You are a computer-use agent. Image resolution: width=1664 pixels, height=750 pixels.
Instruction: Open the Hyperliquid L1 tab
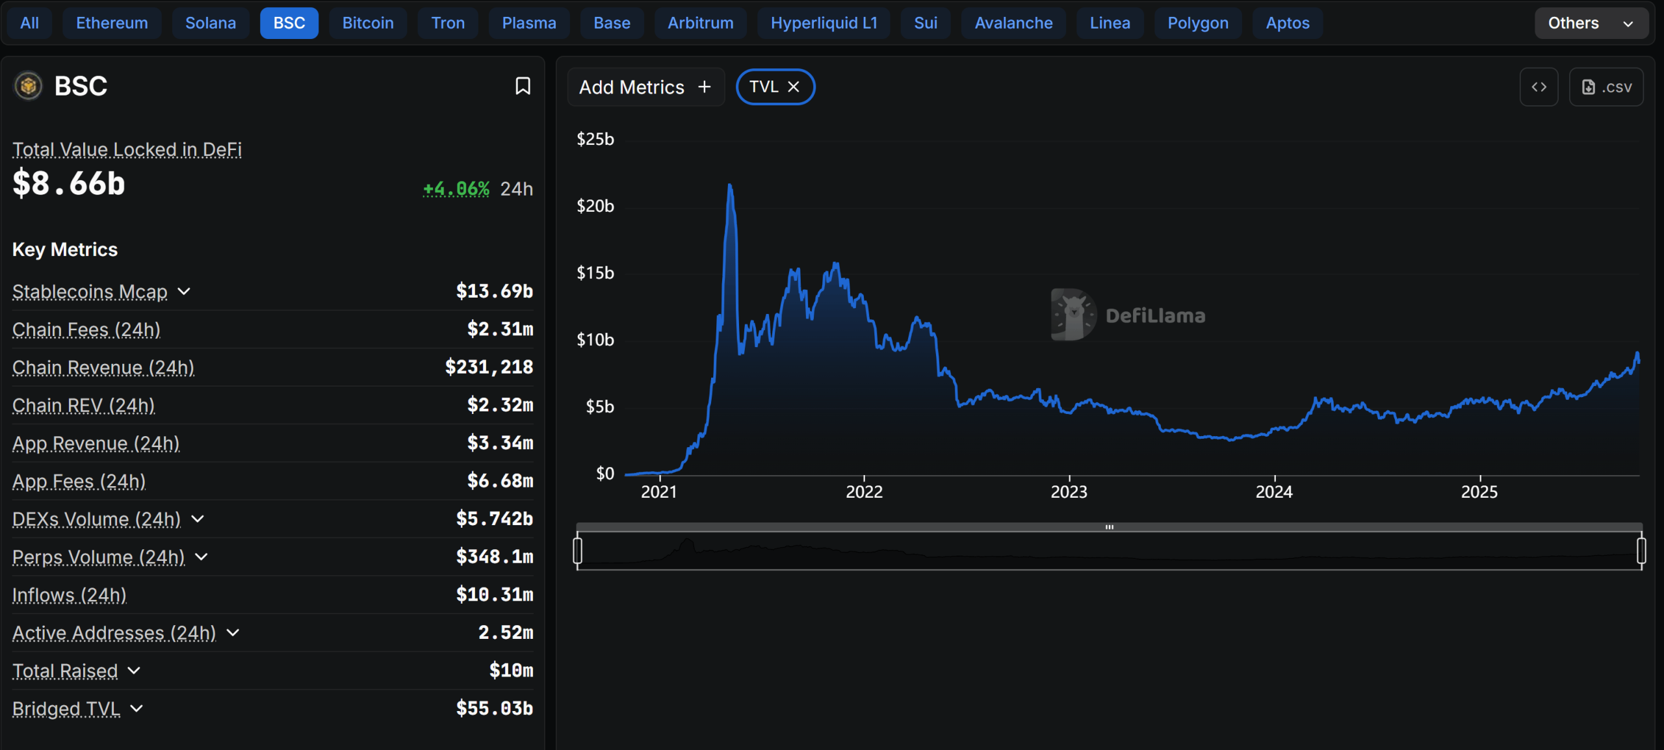824,23
